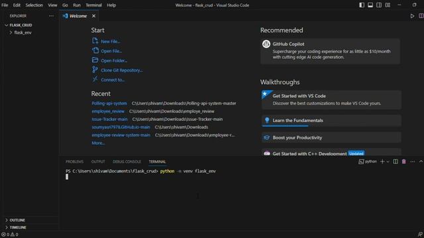Click the New File icon
Image resolution: width=424 pixels, height=238 pixels.
95,41
